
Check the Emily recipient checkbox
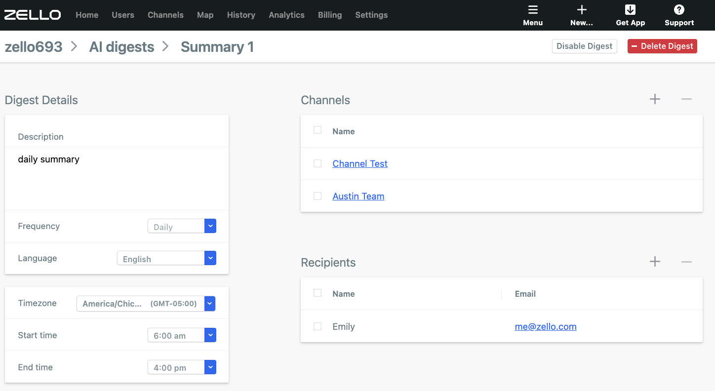pyautogui.click(x=318, y=326)
